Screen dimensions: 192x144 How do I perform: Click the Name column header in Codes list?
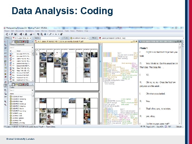(x=21, y=94)
